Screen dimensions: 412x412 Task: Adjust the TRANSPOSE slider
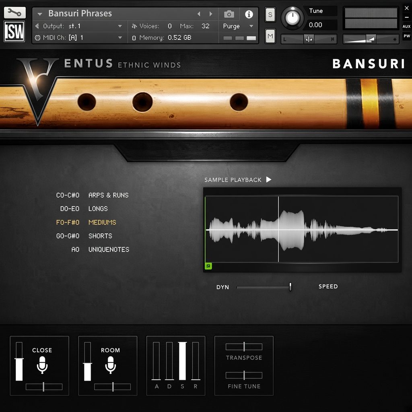pyautogui.click(x=244, y=346)
